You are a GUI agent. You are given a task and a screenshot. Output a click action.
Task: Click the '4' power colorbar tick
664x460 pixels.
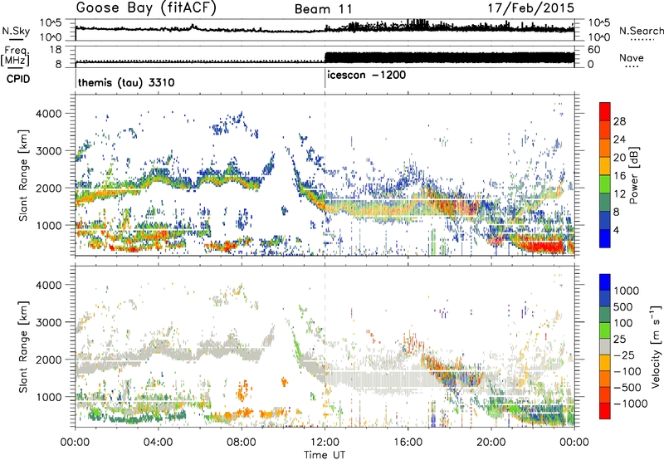617,230
